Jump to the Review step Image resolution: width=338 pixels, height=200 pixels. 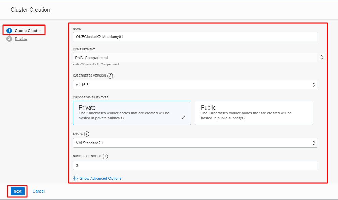[21, 39]
